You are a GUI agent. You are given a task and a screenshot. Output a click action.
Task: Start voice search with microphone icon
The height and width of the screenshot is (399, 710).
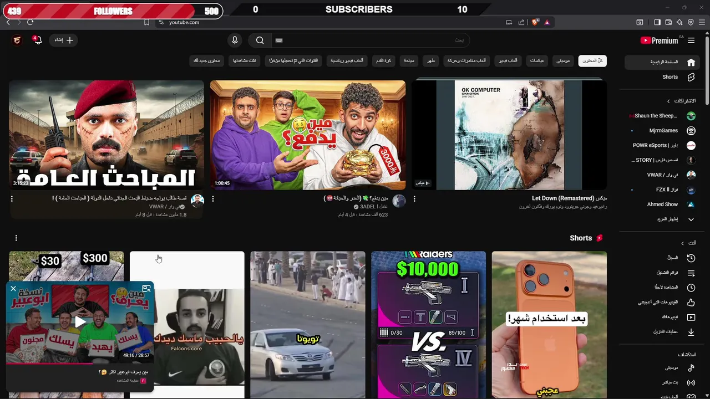tap(235, 40)
